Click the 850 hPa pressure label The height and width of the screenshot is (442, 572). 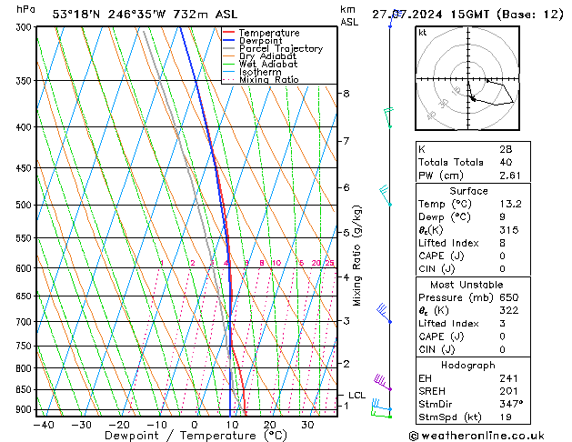25,390
